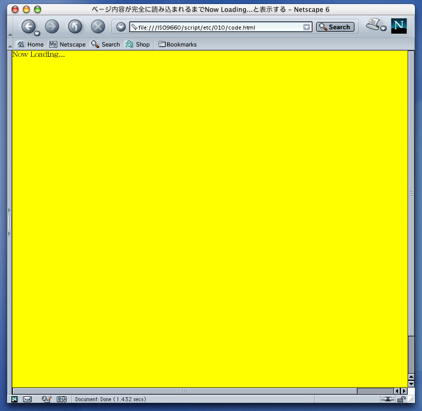Open the Bookmarks folder menu
422x411 pixels.
click(177, 44)
